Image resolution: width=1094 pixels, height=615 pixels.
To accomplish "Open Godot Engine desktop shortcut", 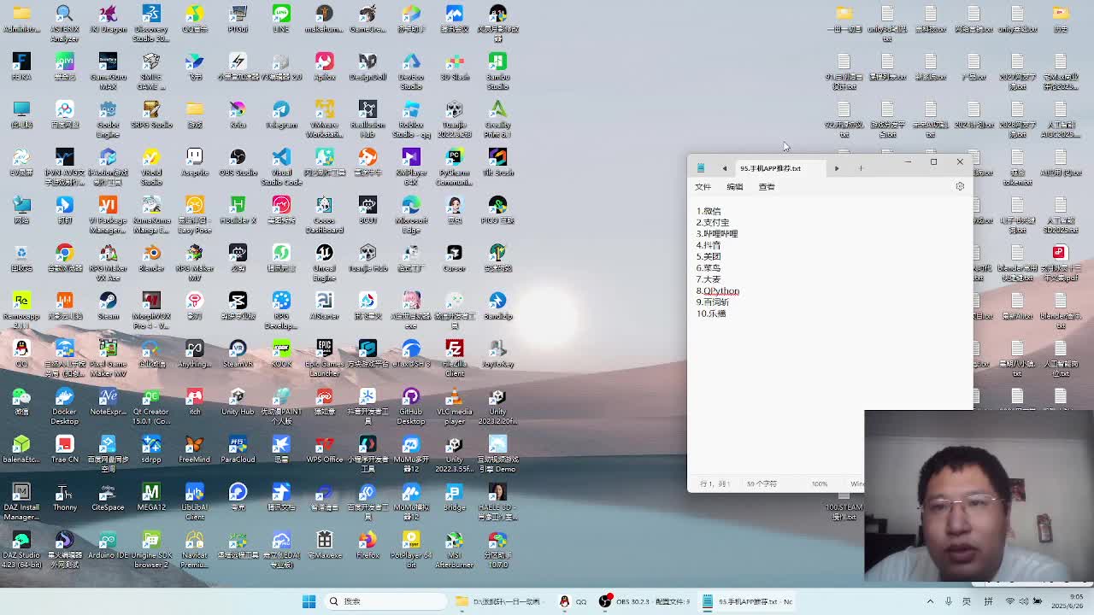I will (x=108, y=119).
